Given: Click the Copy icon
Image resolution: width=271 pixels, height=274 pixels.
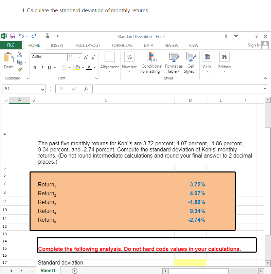Looking at the screenshot, I should tap(20, 62).
